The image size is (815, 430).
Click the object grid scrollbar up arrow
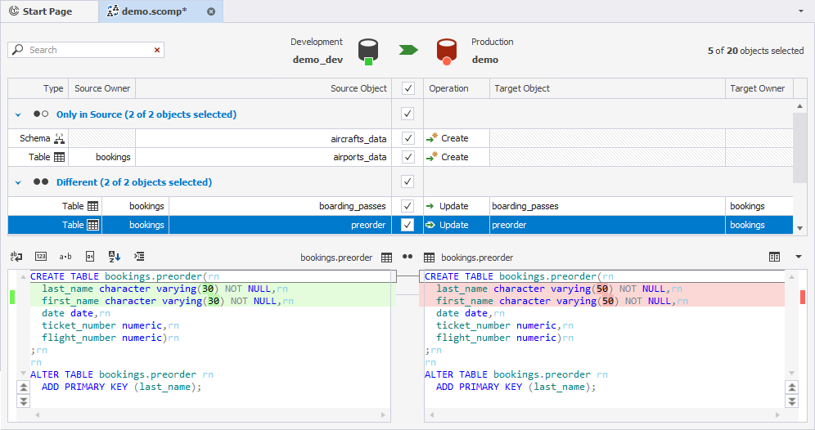[800, 106]
